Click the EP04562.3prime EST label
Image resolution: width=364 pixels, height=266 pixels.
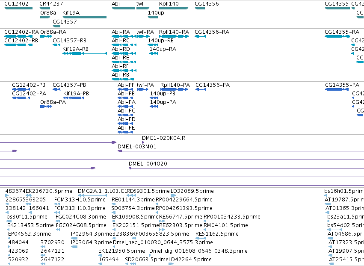point(30,234)
